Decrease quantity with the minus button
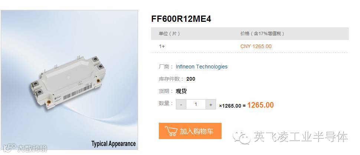Screen dimensions: 360x155 coord(181,104)
